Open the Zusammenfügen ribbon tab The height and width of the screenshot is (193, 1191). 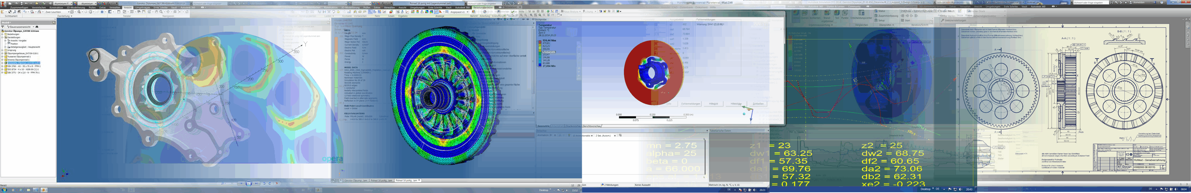click(19, 7)
